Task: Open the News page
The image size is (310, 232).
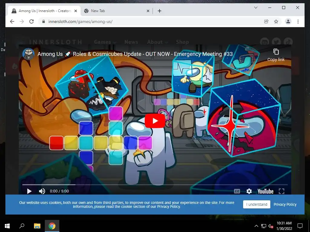Action: (x=131, y=42)
